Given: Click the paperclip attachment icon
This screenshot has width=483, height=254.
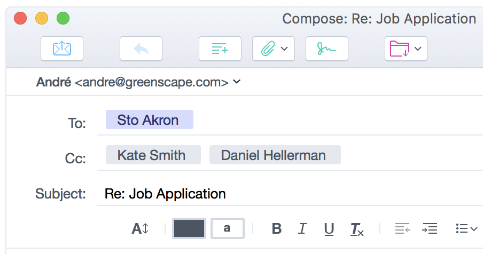Looking at the screenshot, I should [x=268, y=49].
